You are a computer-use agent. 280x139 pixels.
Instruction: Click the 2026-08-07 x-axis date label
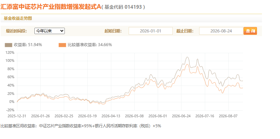[x=229, y=116]
